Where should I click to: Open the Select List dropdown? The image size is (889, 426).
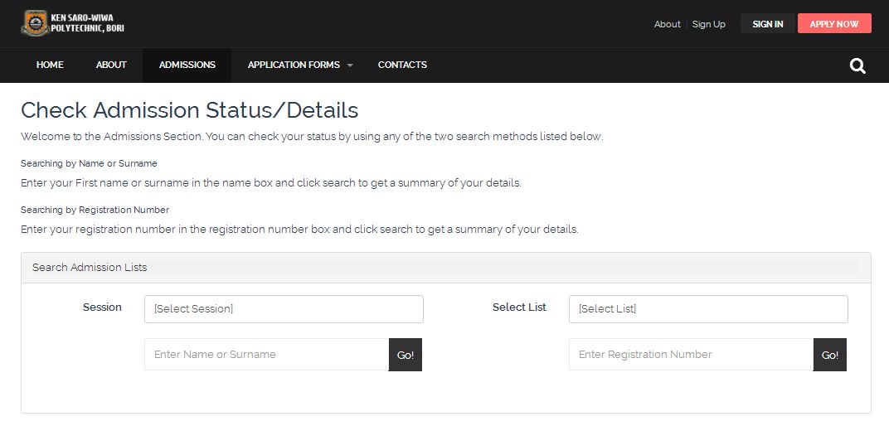pos(708,309)
